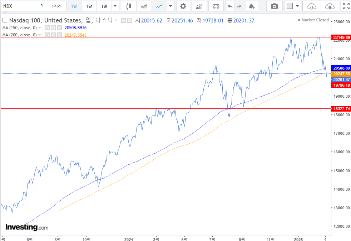Open layout selection dropdown arrow

(297, 6)
